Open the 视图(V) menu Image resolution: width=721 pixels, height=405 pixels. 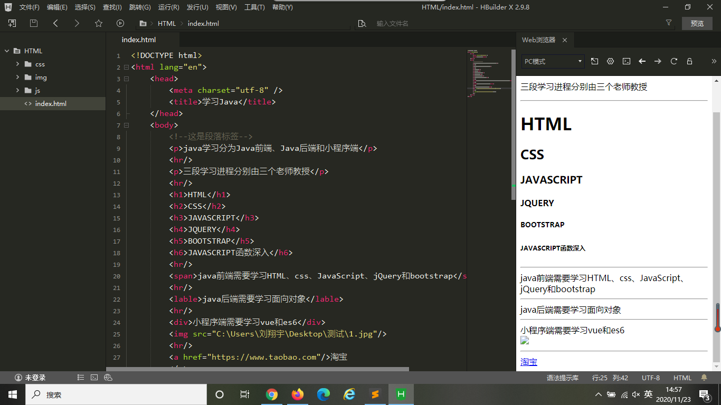click(226, 7)
